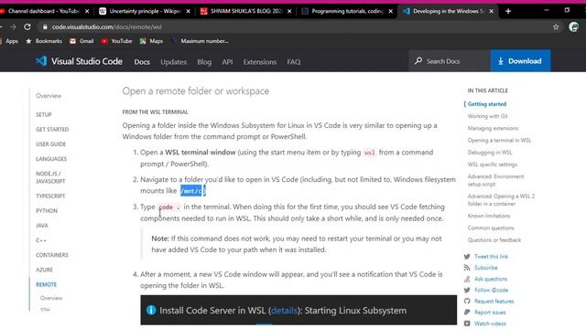
Task: Expand the NODE.JS / JAVASCRIPT sidebar section
Action: pos(50,177)
